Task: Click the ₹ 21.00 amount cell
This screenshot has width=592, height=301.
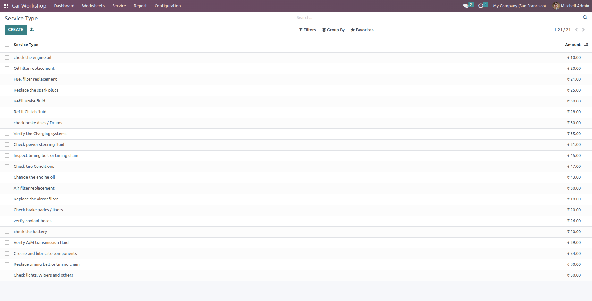Action: point(574,79)
